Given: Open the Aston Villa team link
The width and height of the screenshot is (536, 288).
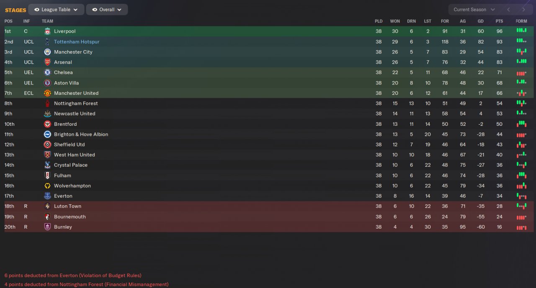Looking at the screenshot, I should point(66,83).
